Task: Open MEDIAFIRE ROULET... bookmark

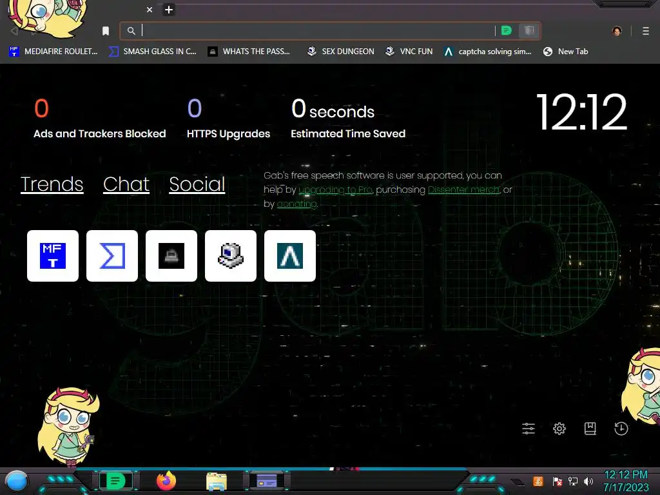Action: (x=53, y=52)
